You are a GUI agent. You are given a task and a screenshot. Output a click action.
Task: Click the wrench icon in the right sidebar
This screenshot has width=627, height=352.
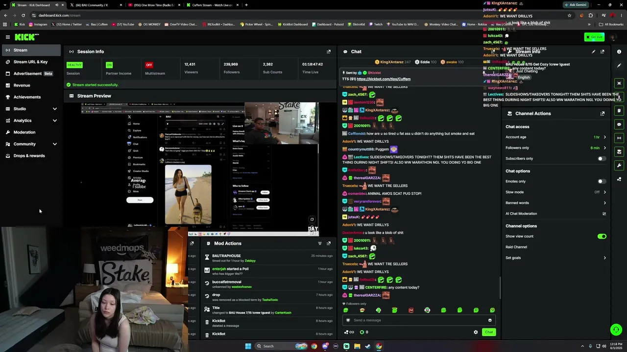pos(619,165)
